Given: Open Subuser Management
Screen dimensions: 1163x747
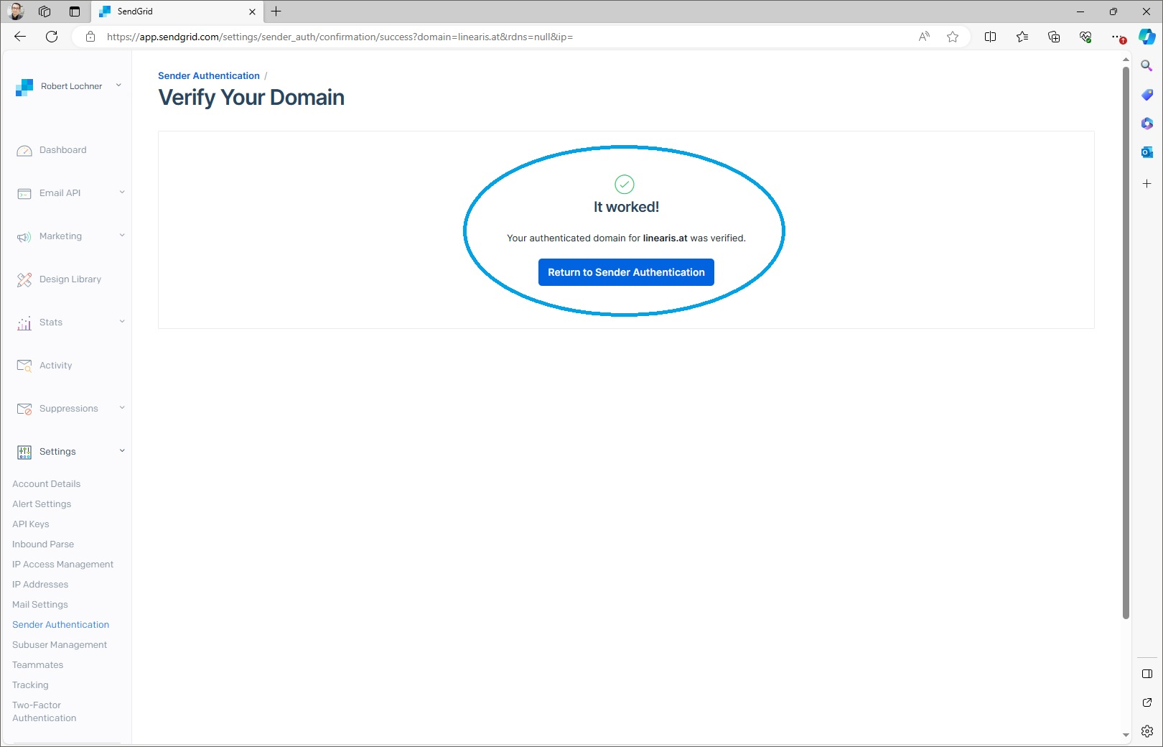Looking at the screenshot, I should [60, 645].
